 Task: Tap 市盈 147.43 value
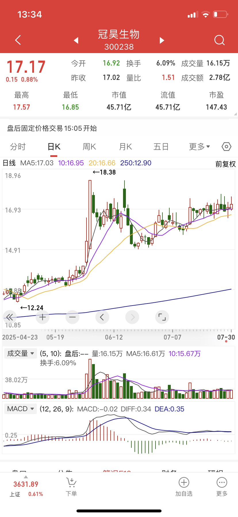216,107
